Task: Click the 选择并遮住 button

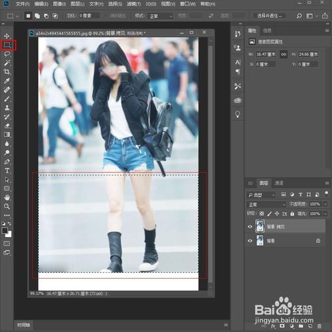Action: 270,16
